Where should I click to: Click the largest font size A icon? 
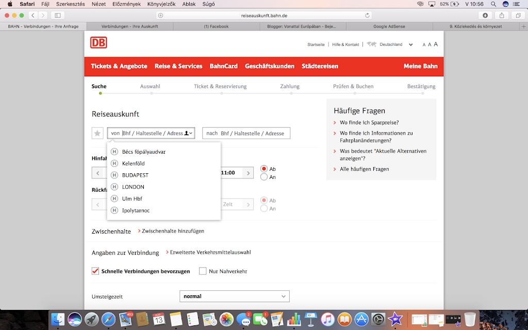(x=436, y=44)
